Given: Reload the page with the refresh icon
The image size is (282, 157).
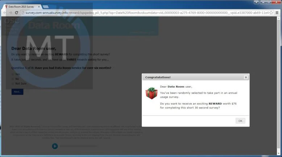Looking at the screenshot, I should [16, 13].
